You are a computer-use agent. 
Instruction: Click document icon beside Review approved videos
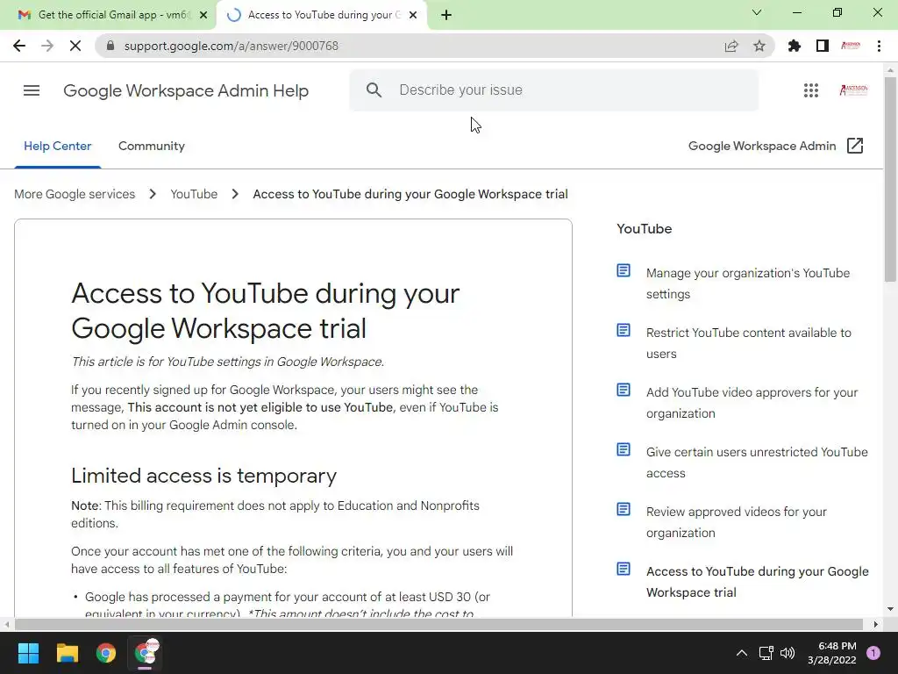click(x=624, y=509)
